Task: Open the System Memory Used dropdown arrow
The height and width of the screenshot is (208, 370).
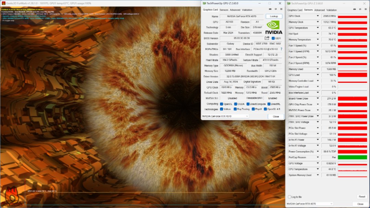Action: tap(318, 175)
